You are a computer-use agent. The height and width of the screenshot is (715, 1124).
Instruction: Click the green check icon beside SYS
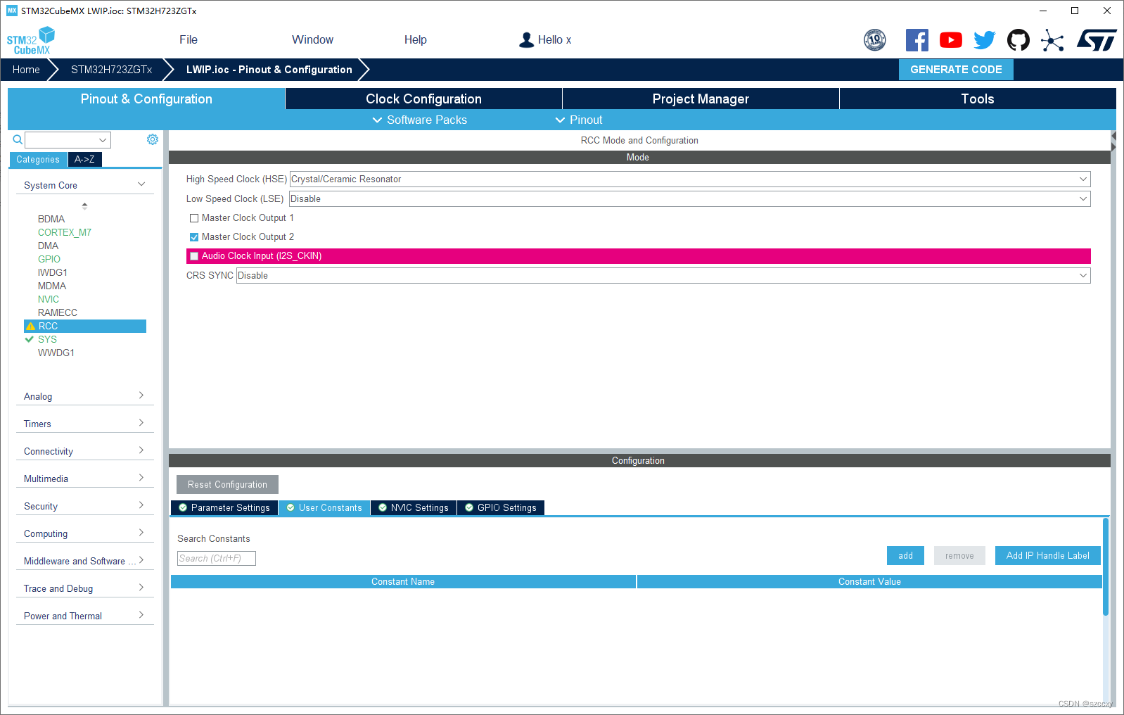pos(30,339)
